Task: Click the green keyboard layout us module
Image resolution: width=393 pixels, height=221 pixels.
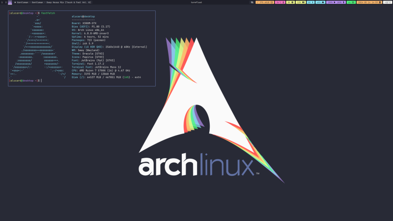Action: click(x=351, y=2)
